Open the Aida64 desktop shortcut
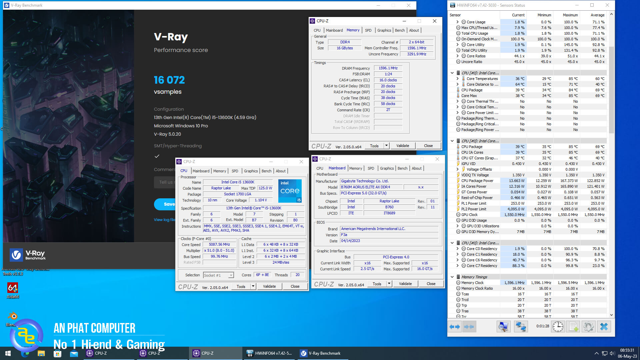This screenshot has width=640, height=360. click(x=13, y=290)
